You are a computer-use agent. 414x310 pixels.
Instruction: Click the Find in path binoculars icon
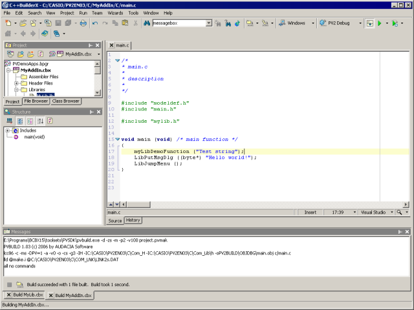click(x=228, y=23)
